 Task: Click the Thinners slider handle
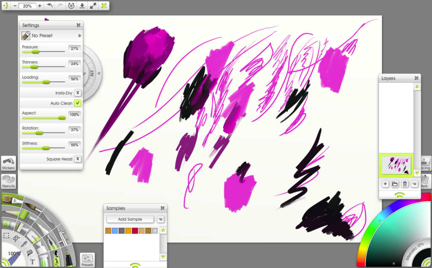34,67
